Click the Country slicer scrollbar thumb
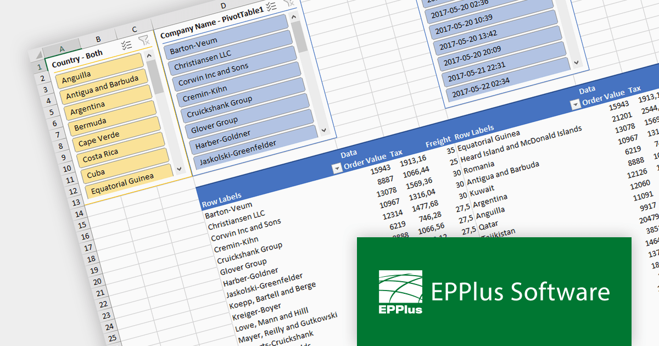The height and width of the screenshot is (346, 659). (154, 76)
